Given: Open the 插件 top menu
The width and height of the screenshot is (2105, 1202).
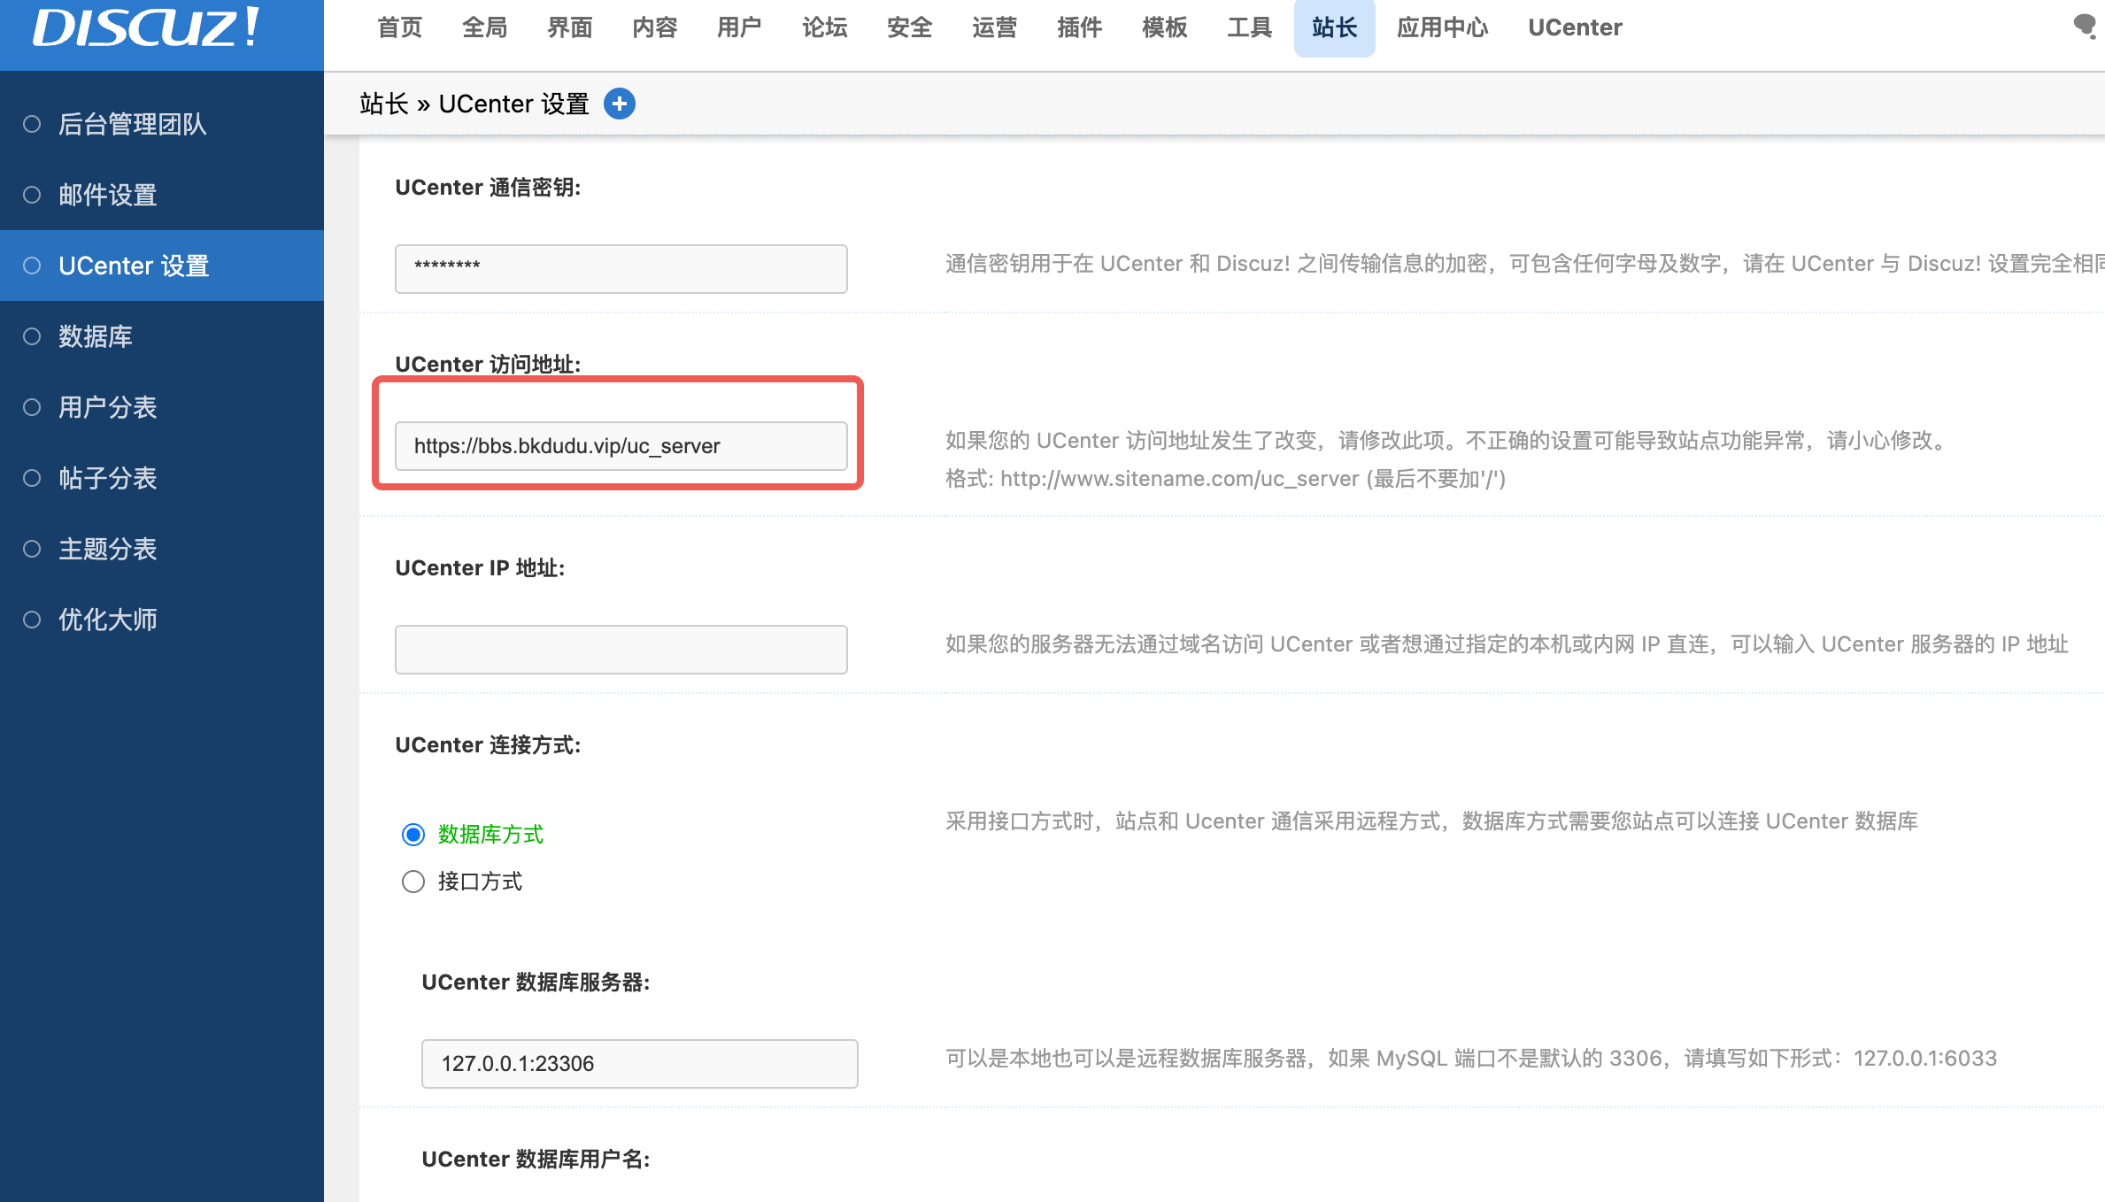Looking at the screenshot, I should pos(1079,27).
